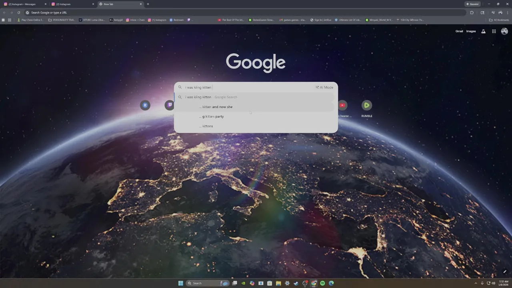Viewport: 512px width, 288px height.
Task: Select 'kitten and now she' suggestion
Action: pos(254,107)
